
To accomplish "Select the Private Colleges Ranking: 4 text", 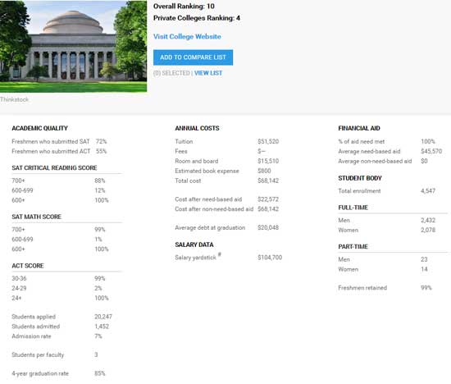I will (x=197, y=18).
